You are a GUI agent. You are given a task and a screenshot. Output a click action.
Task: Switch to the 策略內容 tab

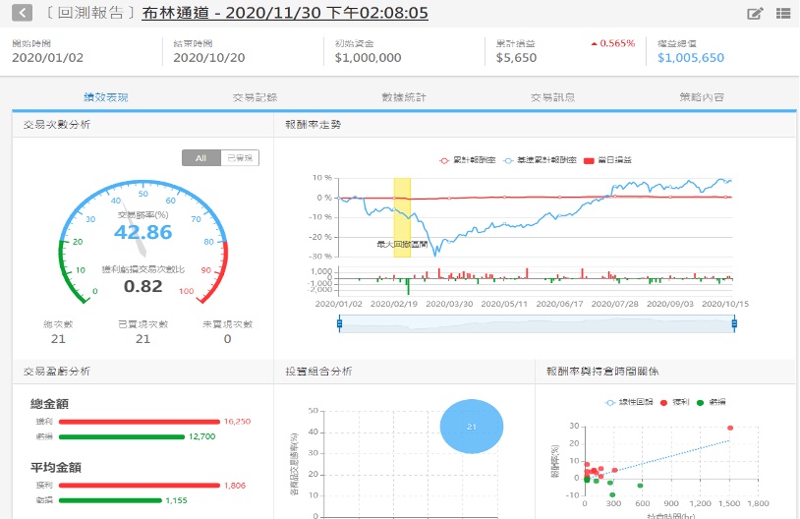point(702,97)
